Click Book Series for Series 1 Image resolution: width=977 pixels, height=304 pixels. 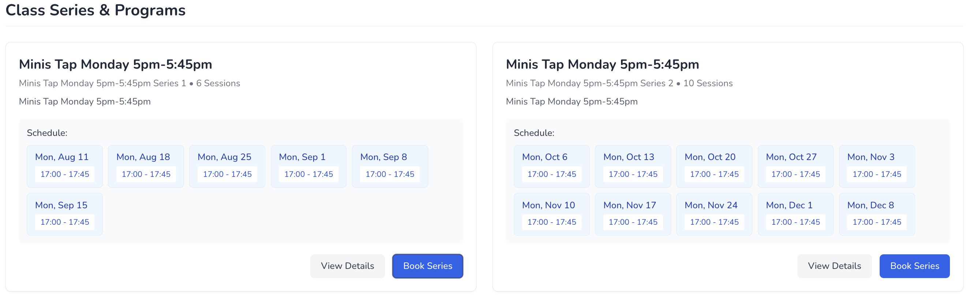(x=427, y=266)
